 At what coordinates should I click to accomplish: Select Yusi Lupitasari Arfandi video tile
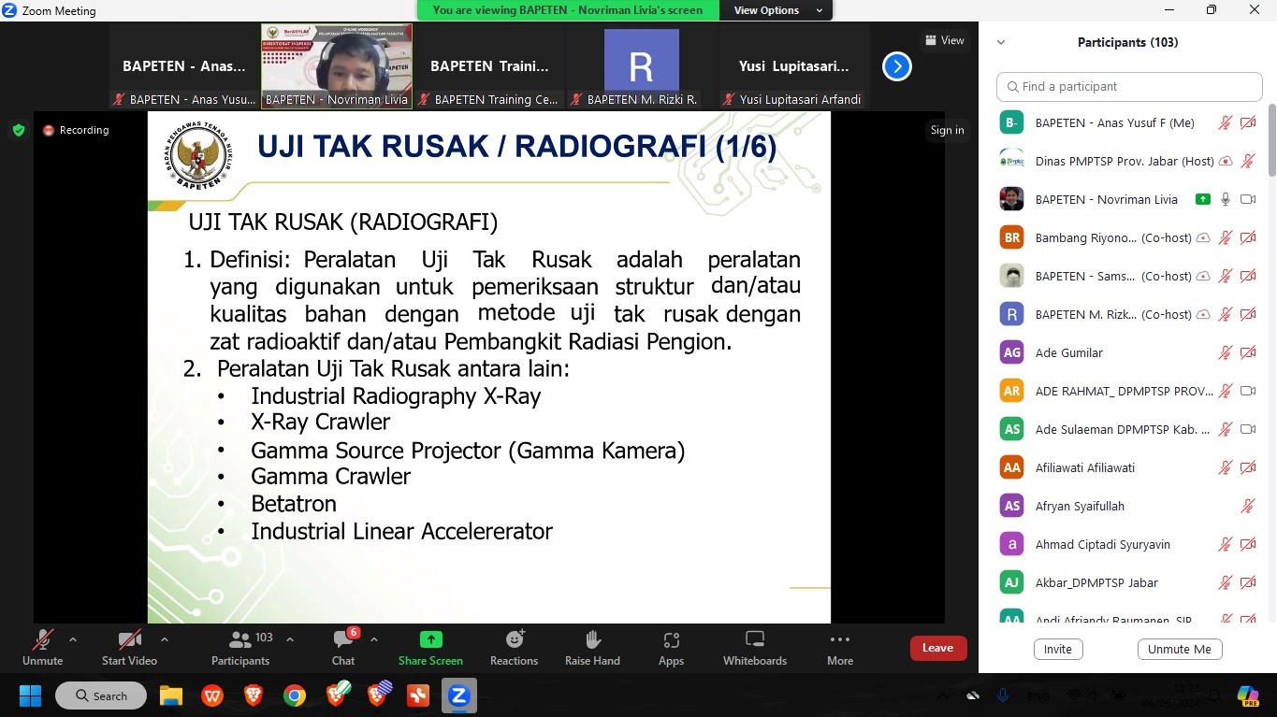pyautogui.click(x=794, y=65)
